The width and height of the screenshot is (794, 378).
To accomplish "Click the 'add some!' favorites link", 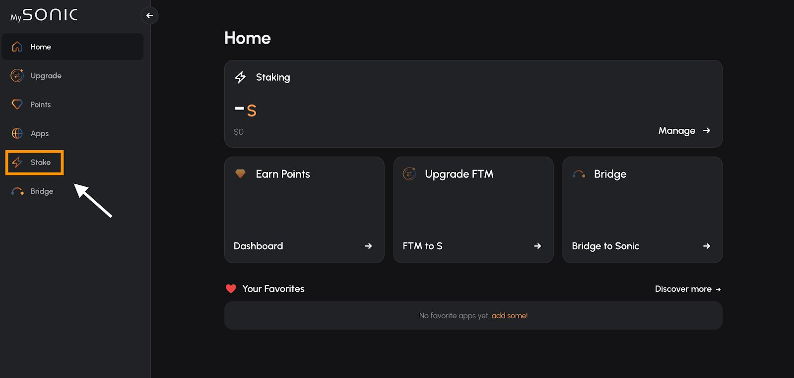I will tap(509, 316).
